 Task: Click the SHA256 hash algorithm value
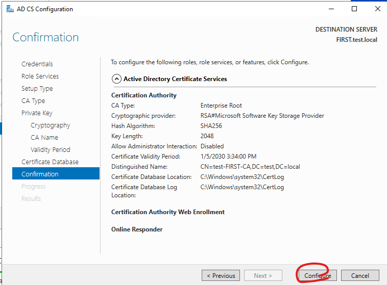[211, 126]
